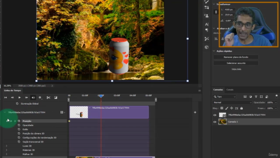Lock all layer attributes padlock icon

point(241,108)
